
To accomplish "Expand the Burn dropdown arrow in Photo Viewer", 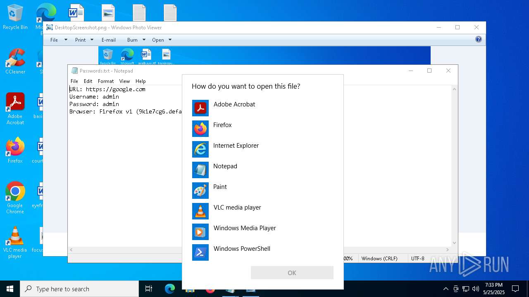I will click(144, 40).
